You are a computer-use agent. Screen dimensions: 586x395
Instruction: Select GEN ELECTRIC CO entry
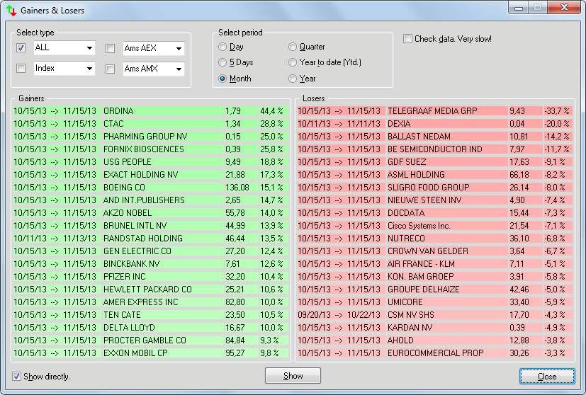click(151, 251)
